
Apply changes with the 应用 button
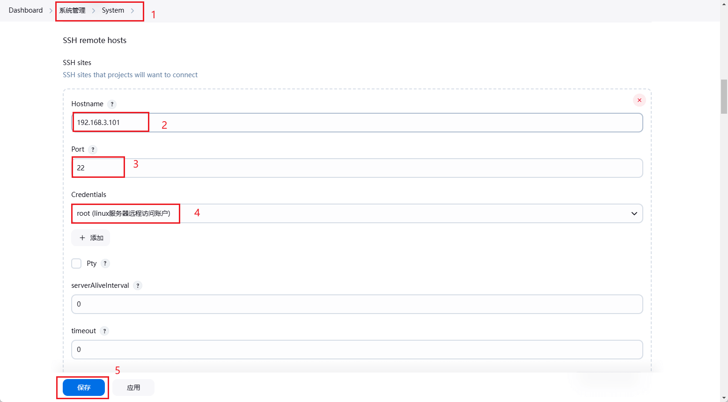pyautogui.click(x=133, y=387)
